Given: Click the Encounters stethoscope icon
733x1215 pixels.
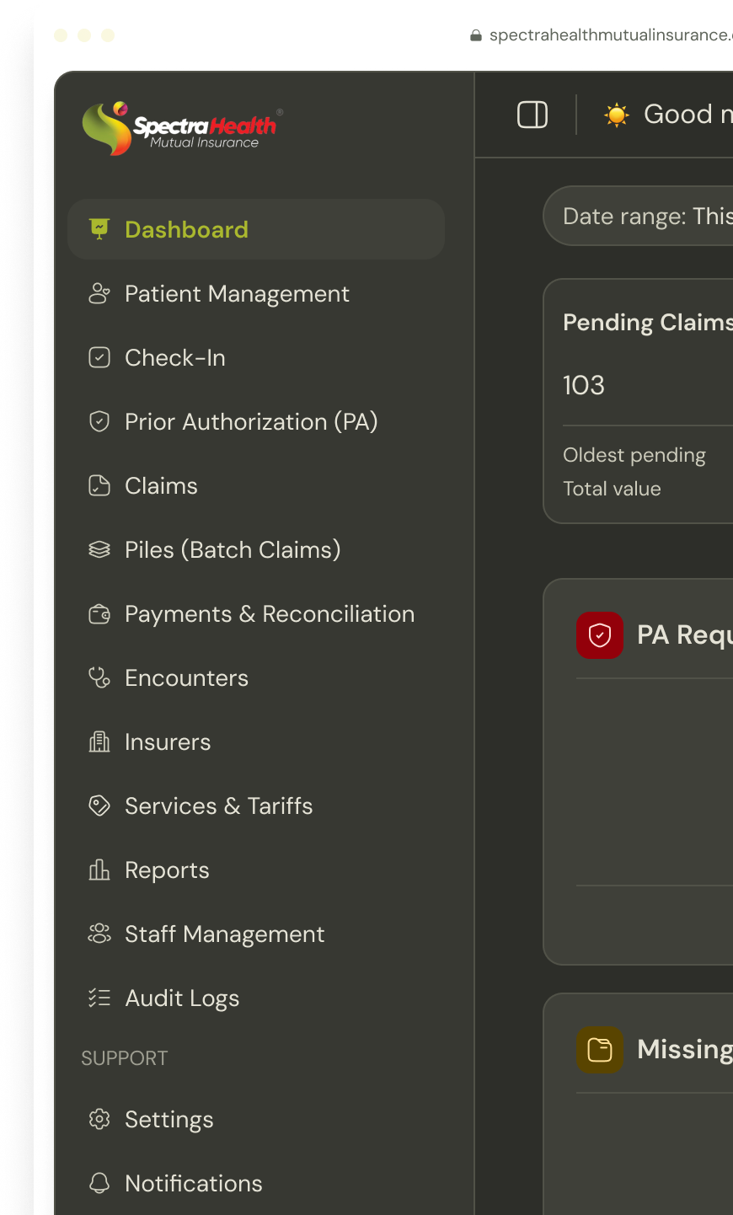Looking at the screenshot, I should point(99,678).
